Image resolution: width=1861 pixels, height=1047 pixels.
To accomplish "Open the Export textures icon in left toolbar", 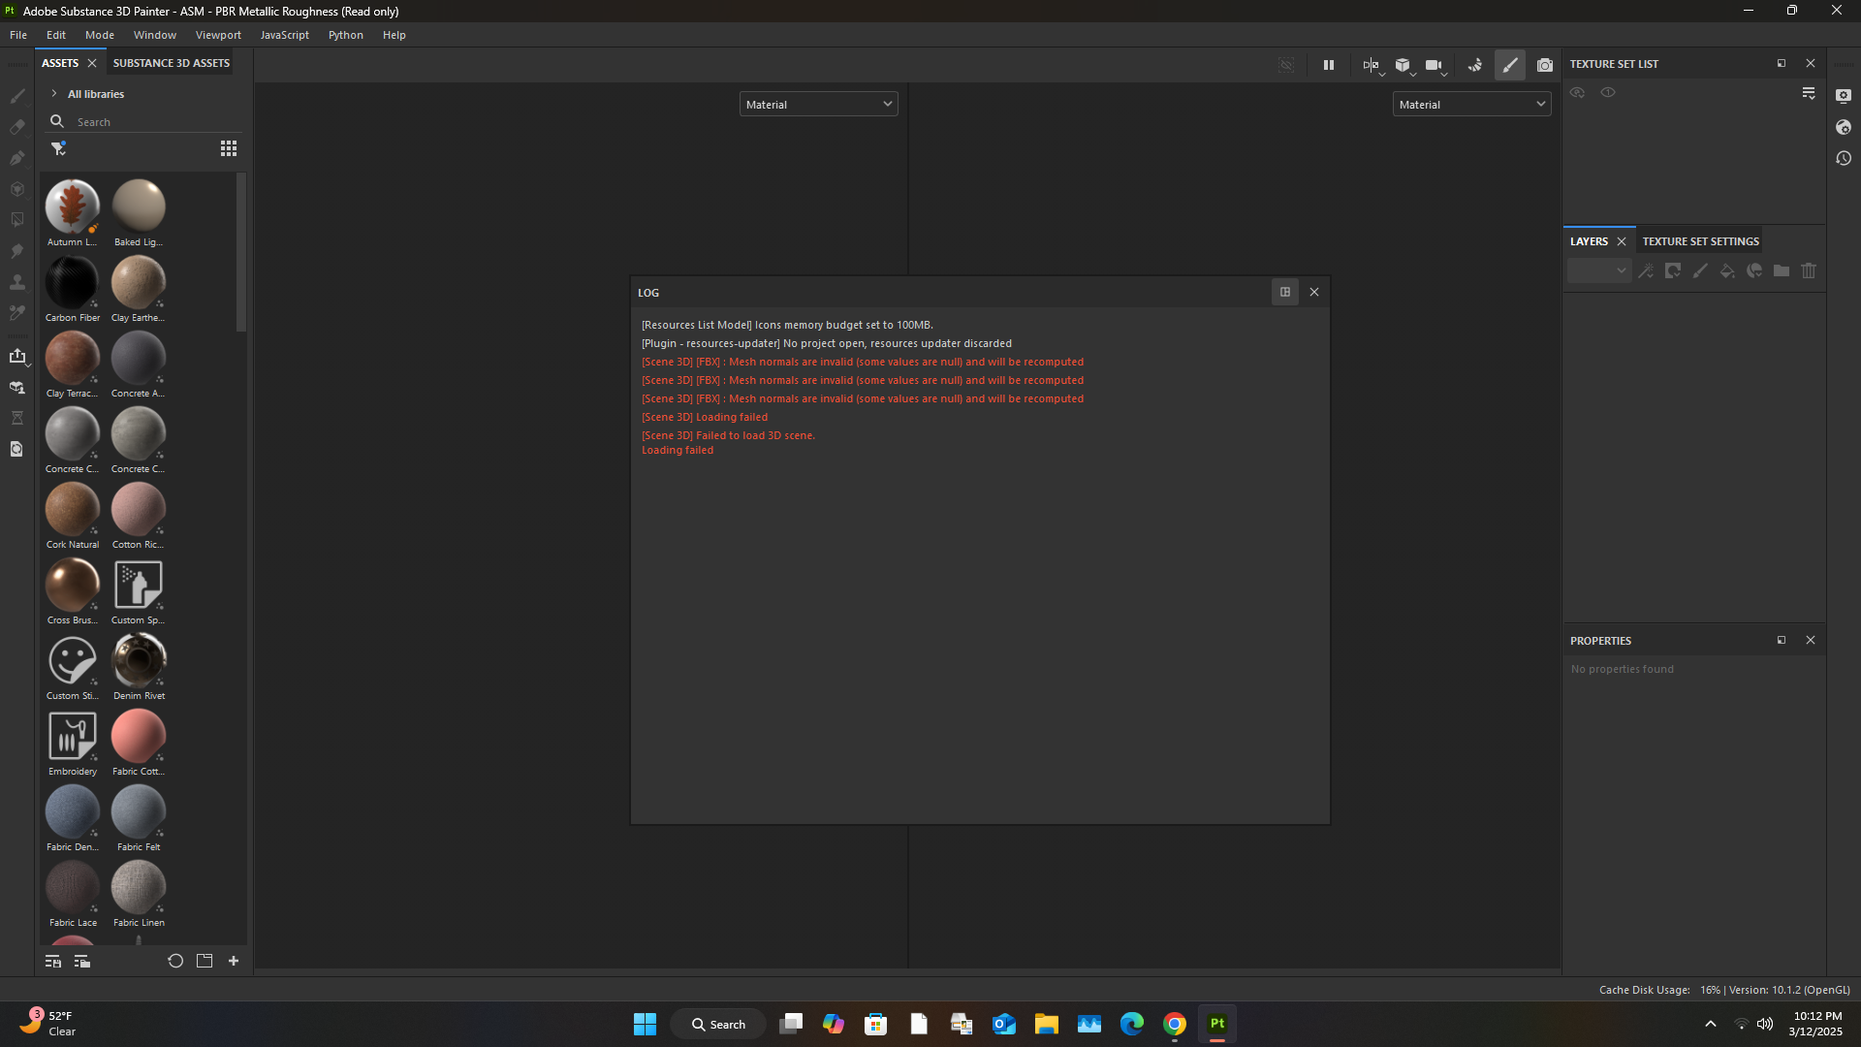I will pos(19,356).
